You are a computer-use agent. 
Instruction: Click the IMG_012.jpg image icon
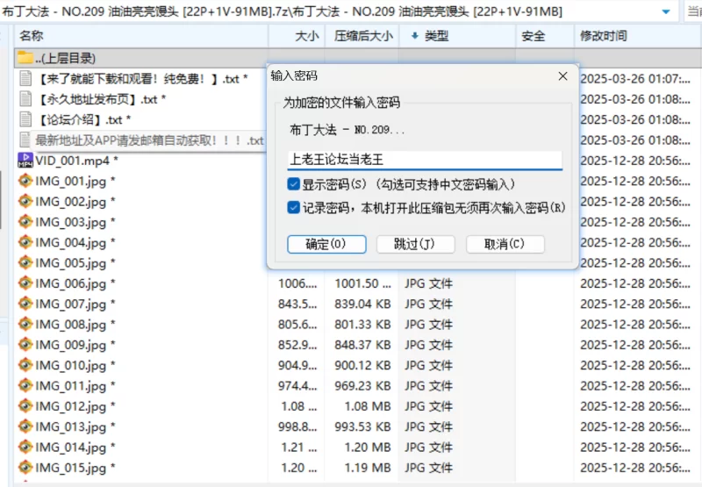pos(25,406)
